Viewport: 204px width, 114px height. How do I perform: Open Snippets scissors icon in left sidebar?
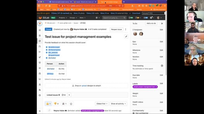tap(40, 85)
